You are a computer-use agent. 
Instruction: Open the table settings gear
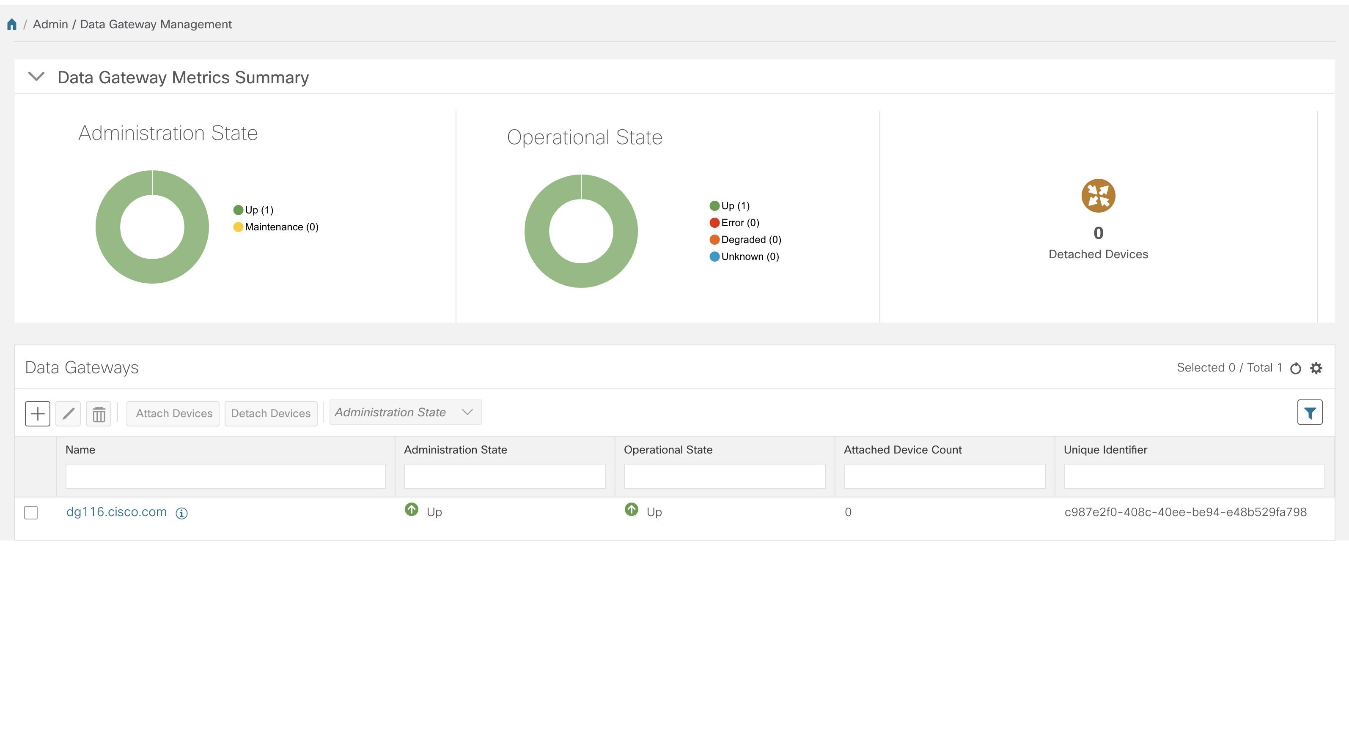coord(1316,368)
